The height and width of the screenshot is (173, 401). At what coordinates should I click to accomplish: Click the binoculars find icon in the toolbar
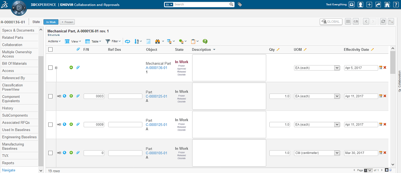(x=157, y=41)
